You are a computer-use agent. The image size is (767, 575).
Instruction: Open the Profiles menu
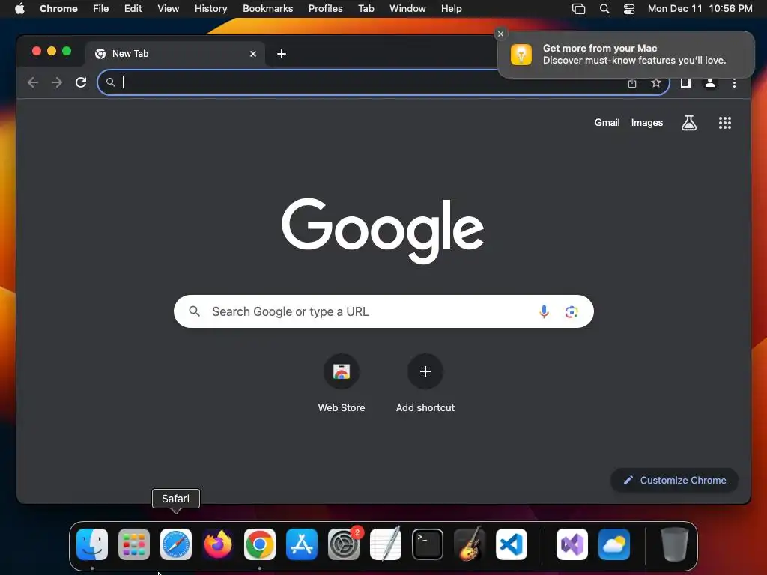(325, 9)
